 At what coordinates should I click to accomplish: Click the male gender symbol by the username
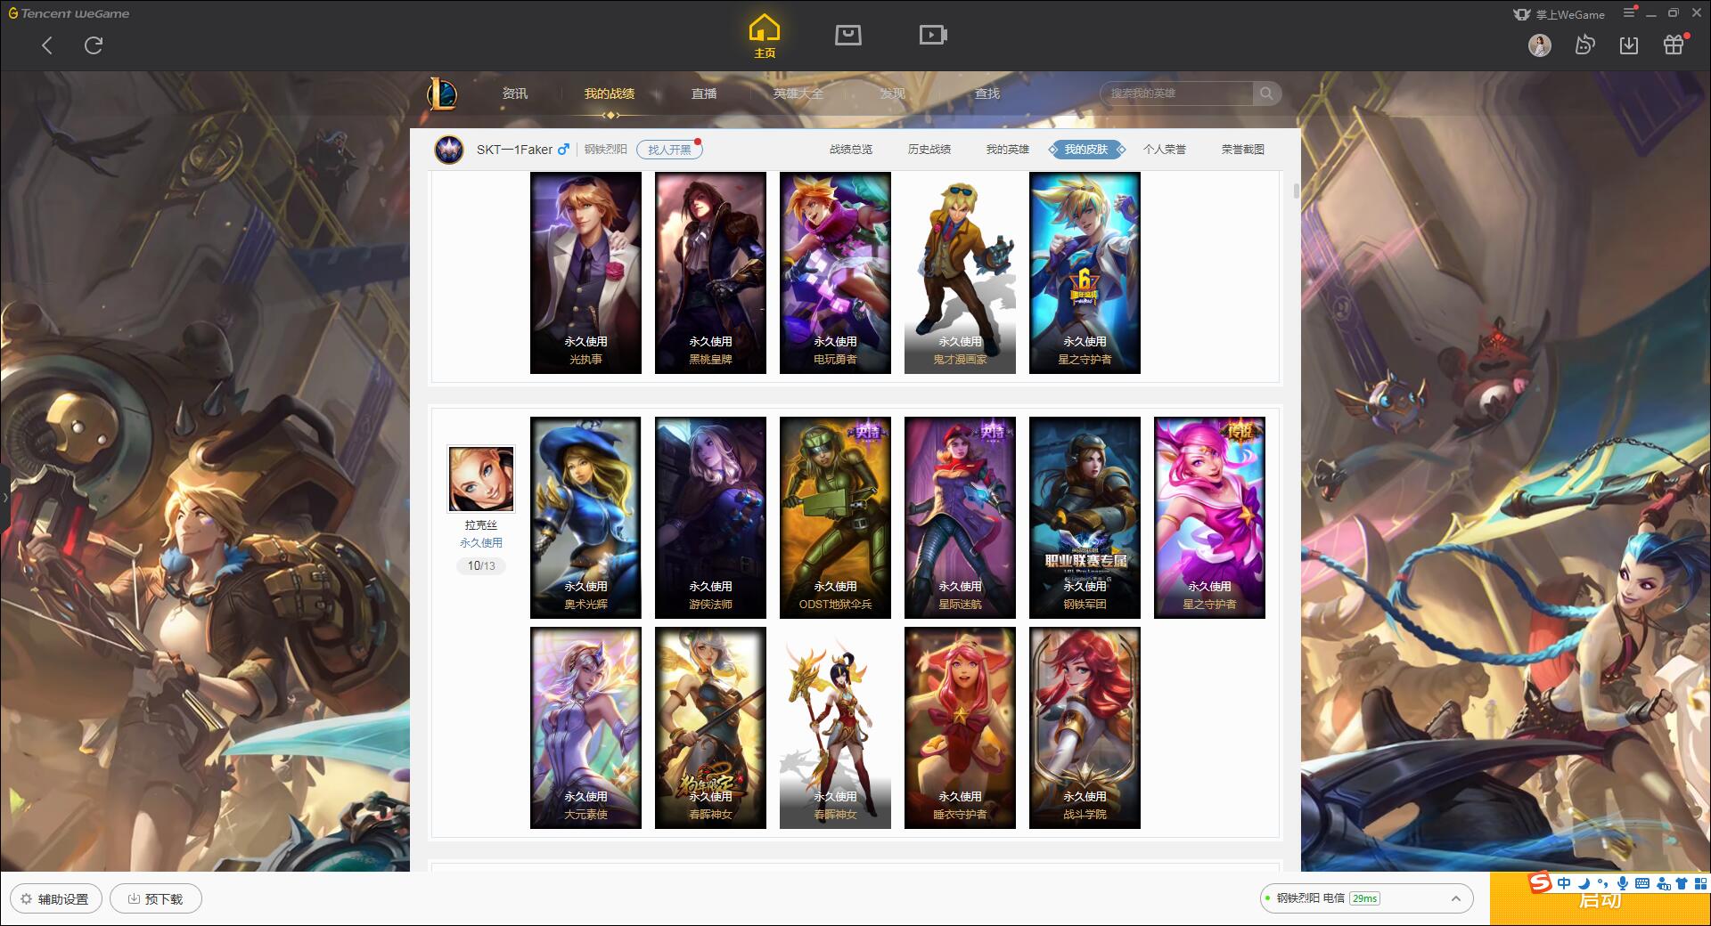[563, 150]
